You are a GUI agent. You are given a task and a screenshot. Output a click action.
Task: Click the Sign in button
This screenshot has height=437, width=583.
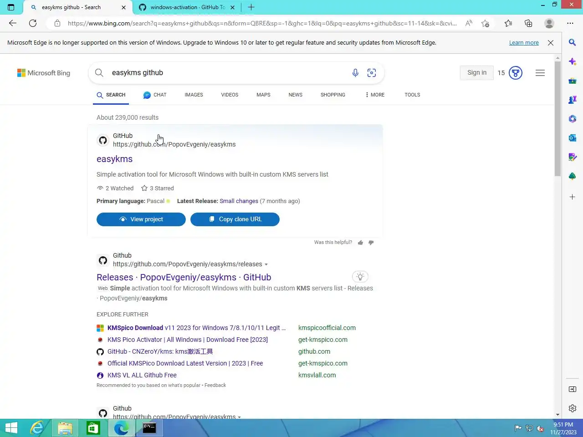tap(477, 73)
